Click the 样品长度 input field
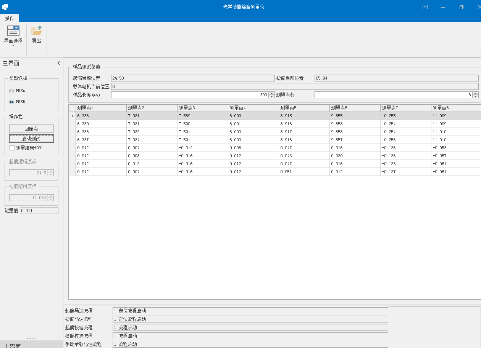 (189, 95)
